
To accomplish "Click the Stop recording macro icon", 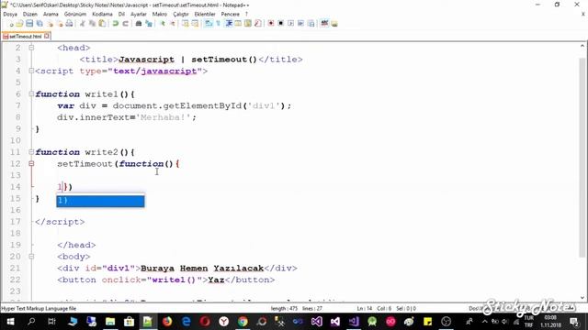I will [x=280, y=24].
